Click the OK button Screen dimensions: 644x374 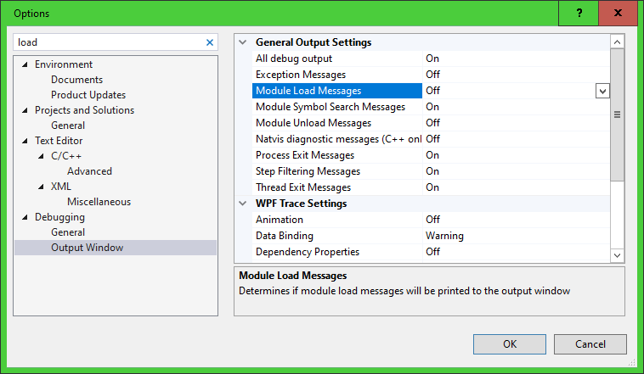click(x=510, y=344)
